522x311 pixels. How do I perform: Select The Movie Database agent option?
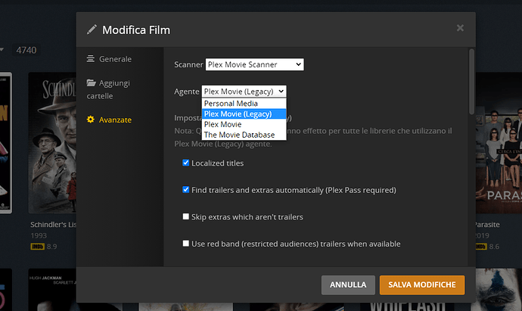point(239,135)
